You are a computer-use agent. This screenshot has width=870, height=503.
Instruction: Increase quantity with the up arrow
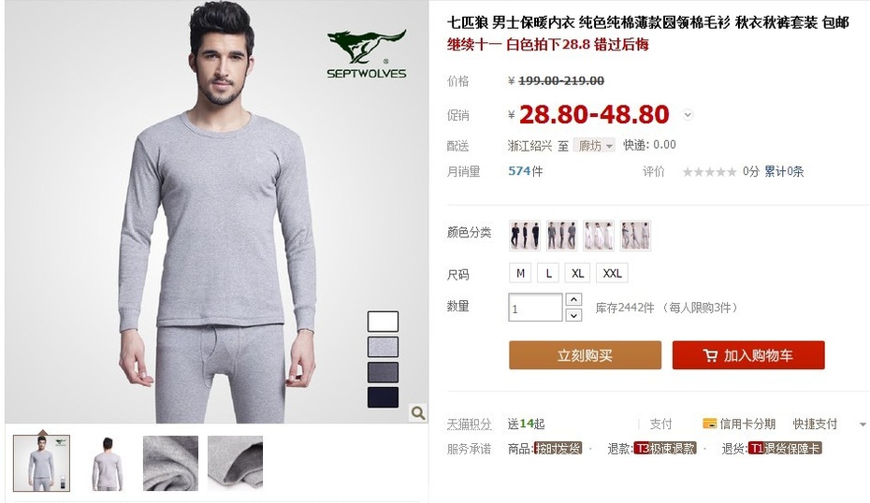(x=573, y=299)
